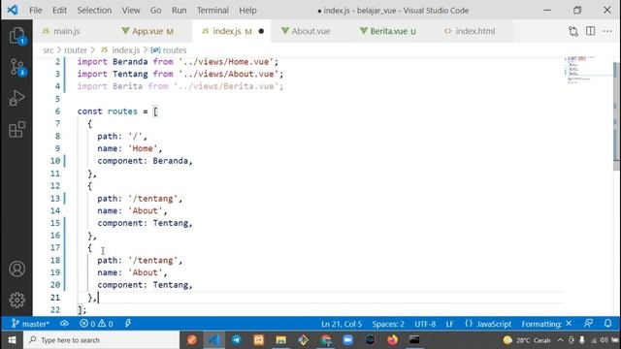The image size is (621, 349).
Task: Open feedback icon in status bar
Action: 588,324
